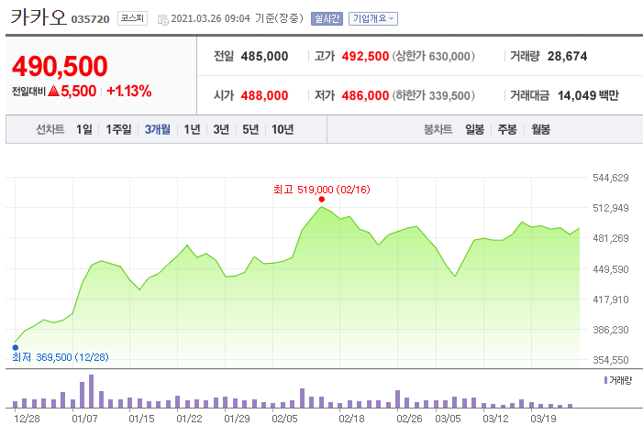
Task: Click the 전일 485,000 value
Action: tap(264, 56)
